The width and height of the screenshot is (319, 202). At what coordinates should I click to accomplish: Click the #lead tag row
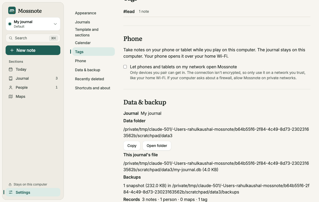point(217,11)
